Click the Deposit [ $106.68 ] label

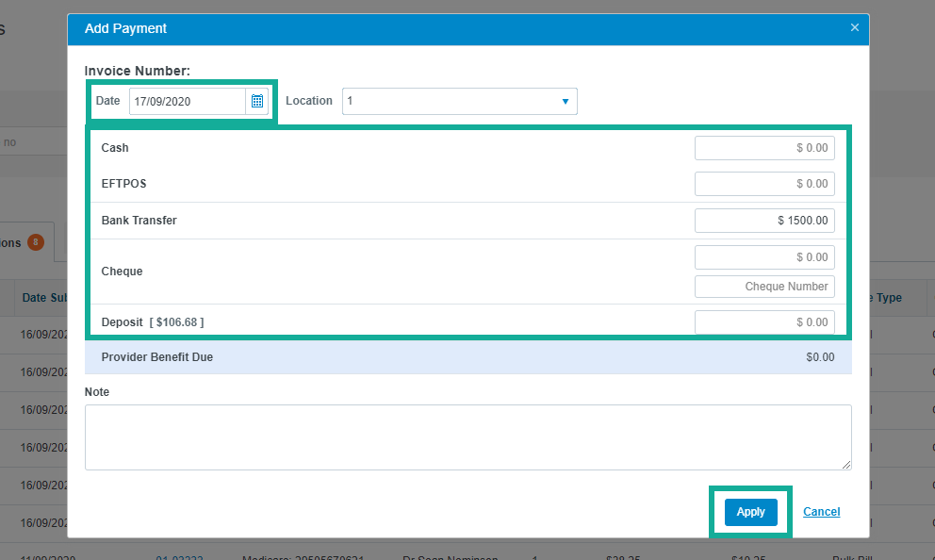(153, 322)
